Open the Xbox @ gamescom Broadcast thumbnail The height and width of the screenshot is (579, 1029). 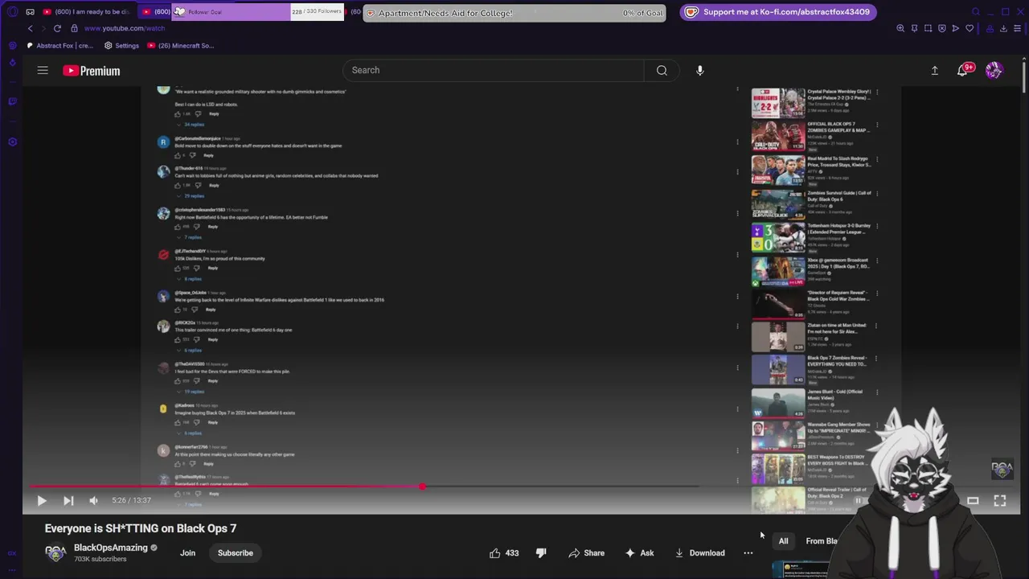[x=778, y=271]
